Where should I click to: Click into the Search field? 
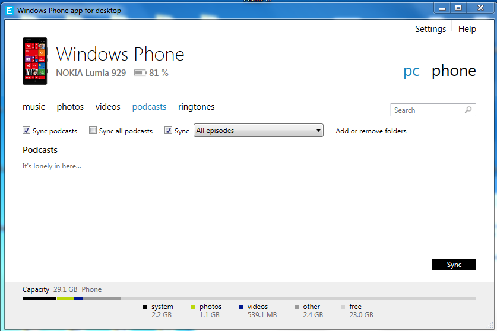pyautogui.click(x=433, y=110)
